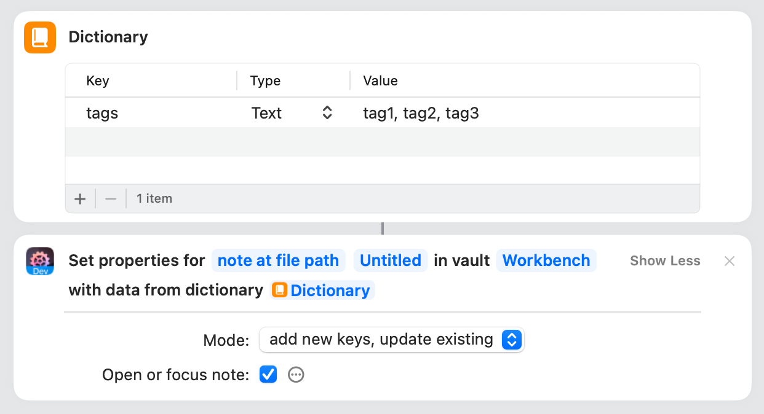Edit the value tag1, tag2, tag3
Image resolution: width=764 pixels, height=414 pixels.
[421, 113]
